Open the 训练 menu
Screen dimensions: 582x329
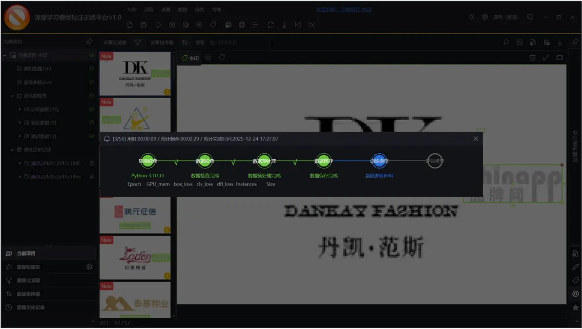coord(148,10)
